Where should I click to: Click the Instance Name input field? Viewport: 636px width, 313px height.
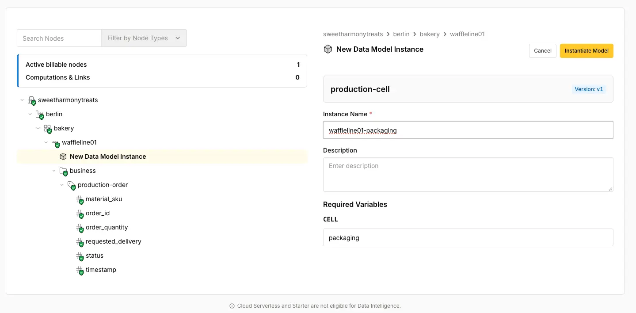click(x=468, y=130)
